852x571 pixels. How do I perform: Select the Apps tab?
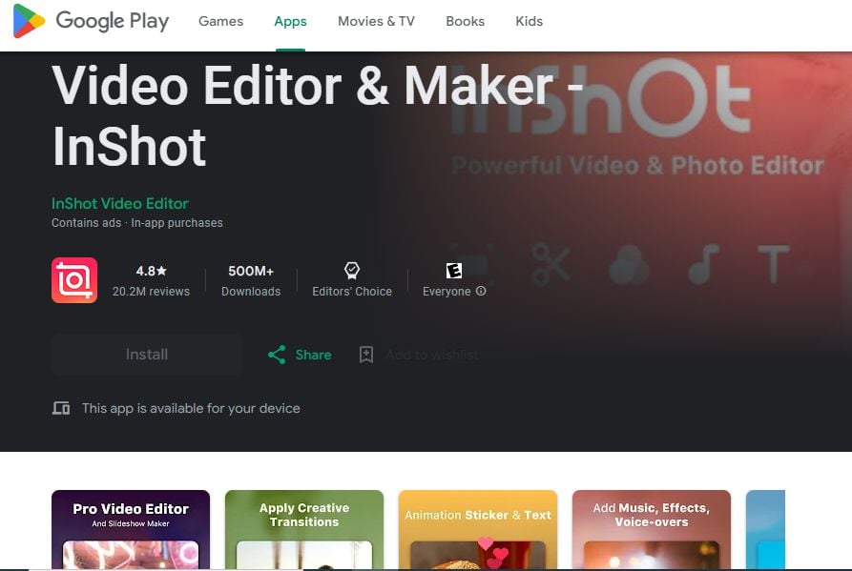290,21
